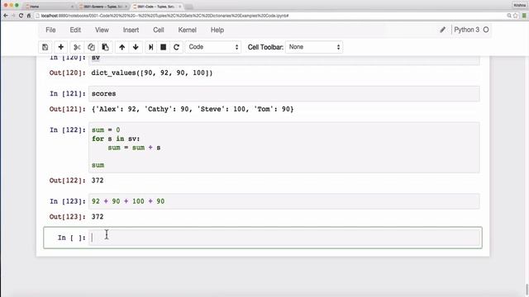The width and height of the screenshot is (529, 297).
Task: Open the Insert menu
Action: point(131,30)
